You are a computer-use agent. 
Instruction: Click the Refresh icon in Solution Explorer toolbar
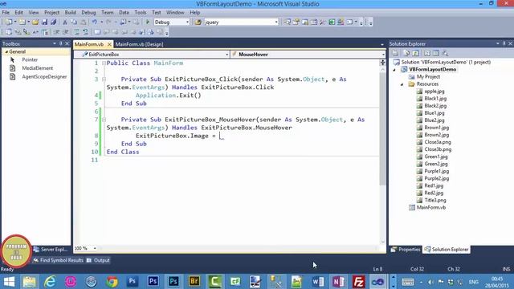[x=415, y=53]
